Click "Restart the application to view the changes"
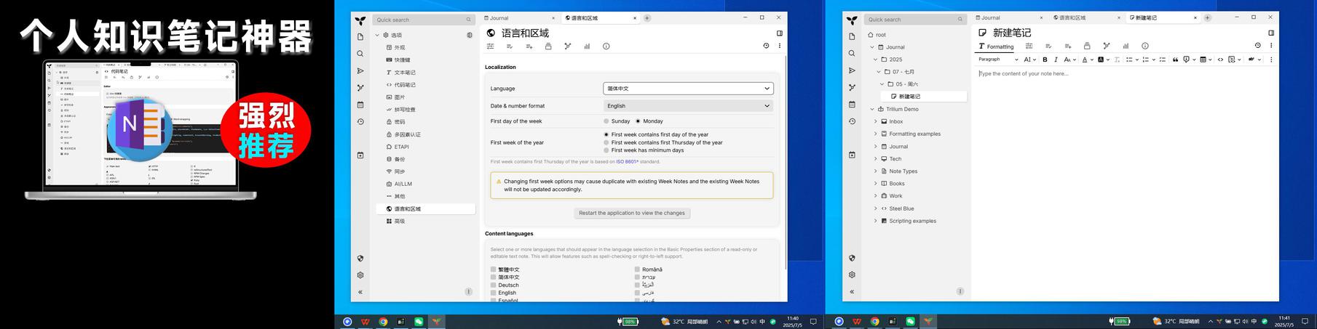 tap(631, 214)
